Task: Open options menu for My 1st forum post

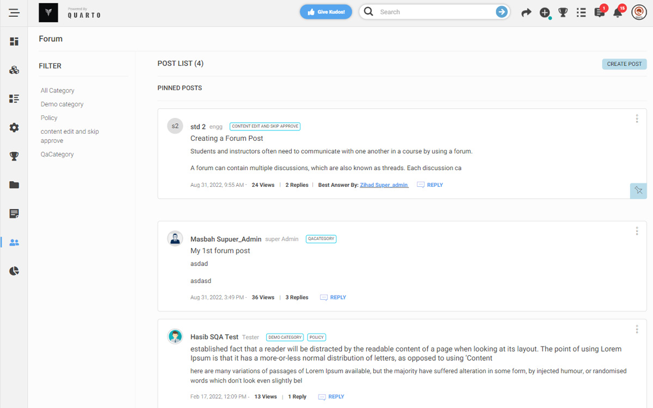Action: [x=637, y=231]
